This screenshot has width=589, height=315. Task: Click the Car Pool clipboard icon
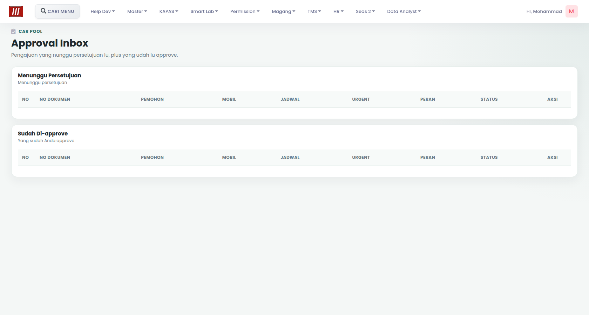[13, 31]
